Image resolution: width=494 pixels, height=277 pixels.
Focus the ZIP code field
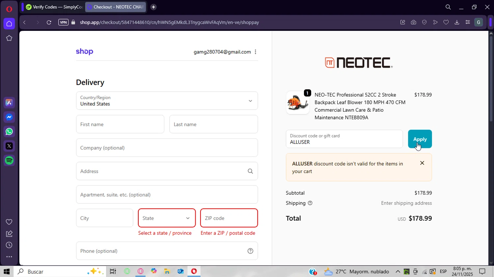229,218
